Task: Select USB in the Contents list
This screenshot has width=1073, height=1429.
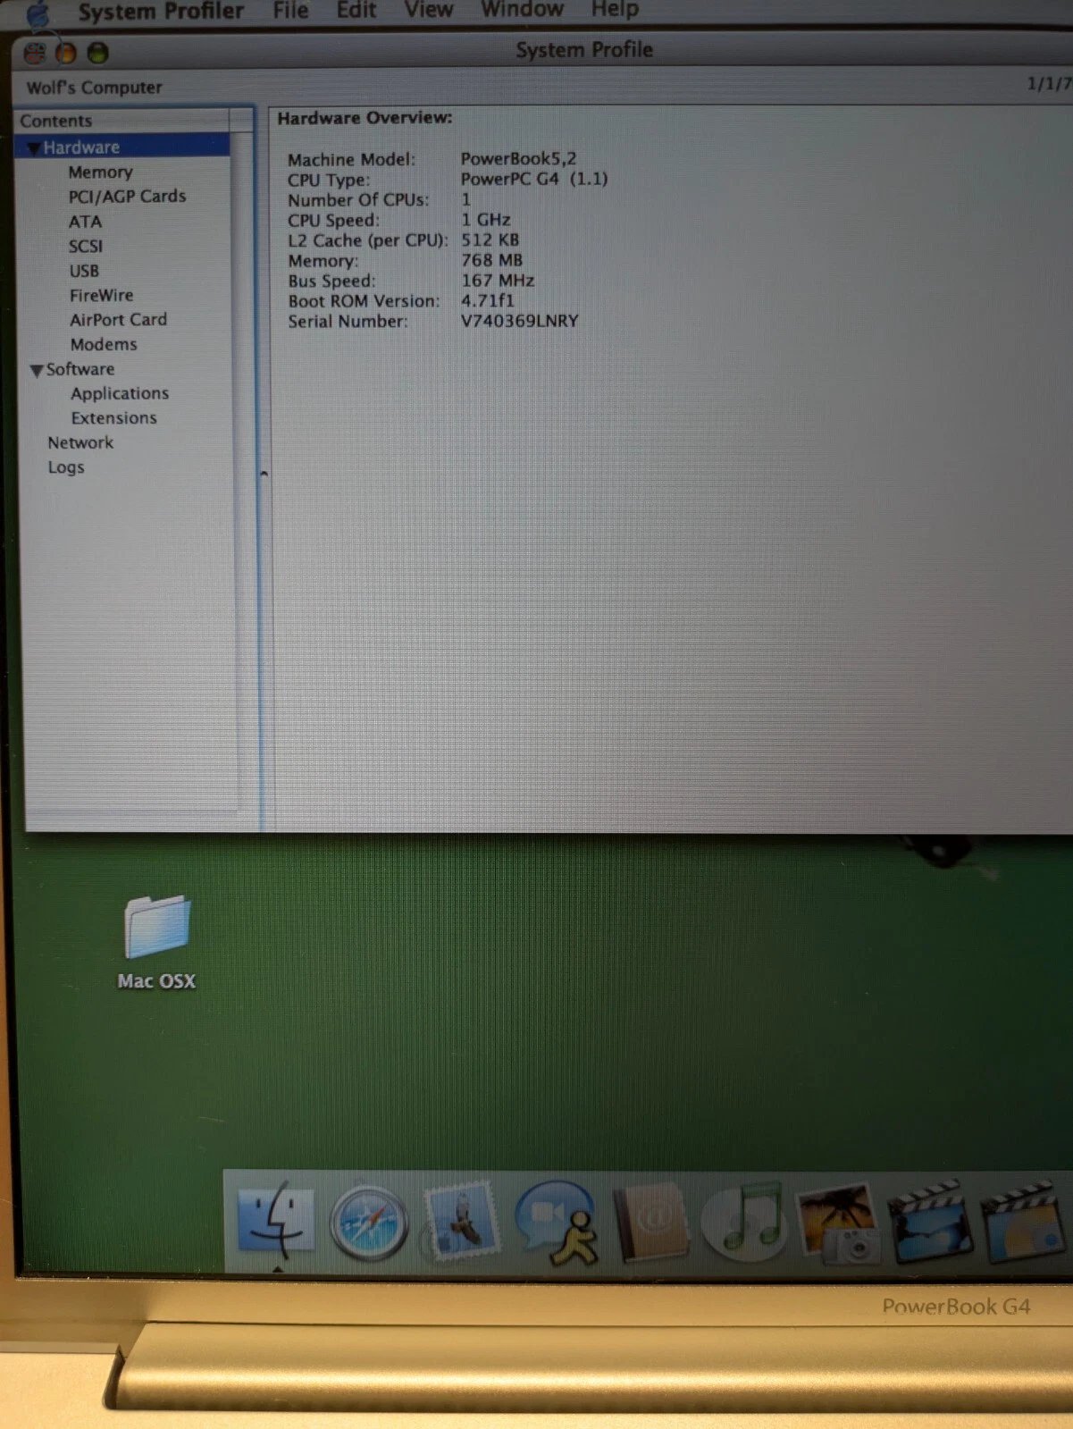Action: [x=84, y=271]
